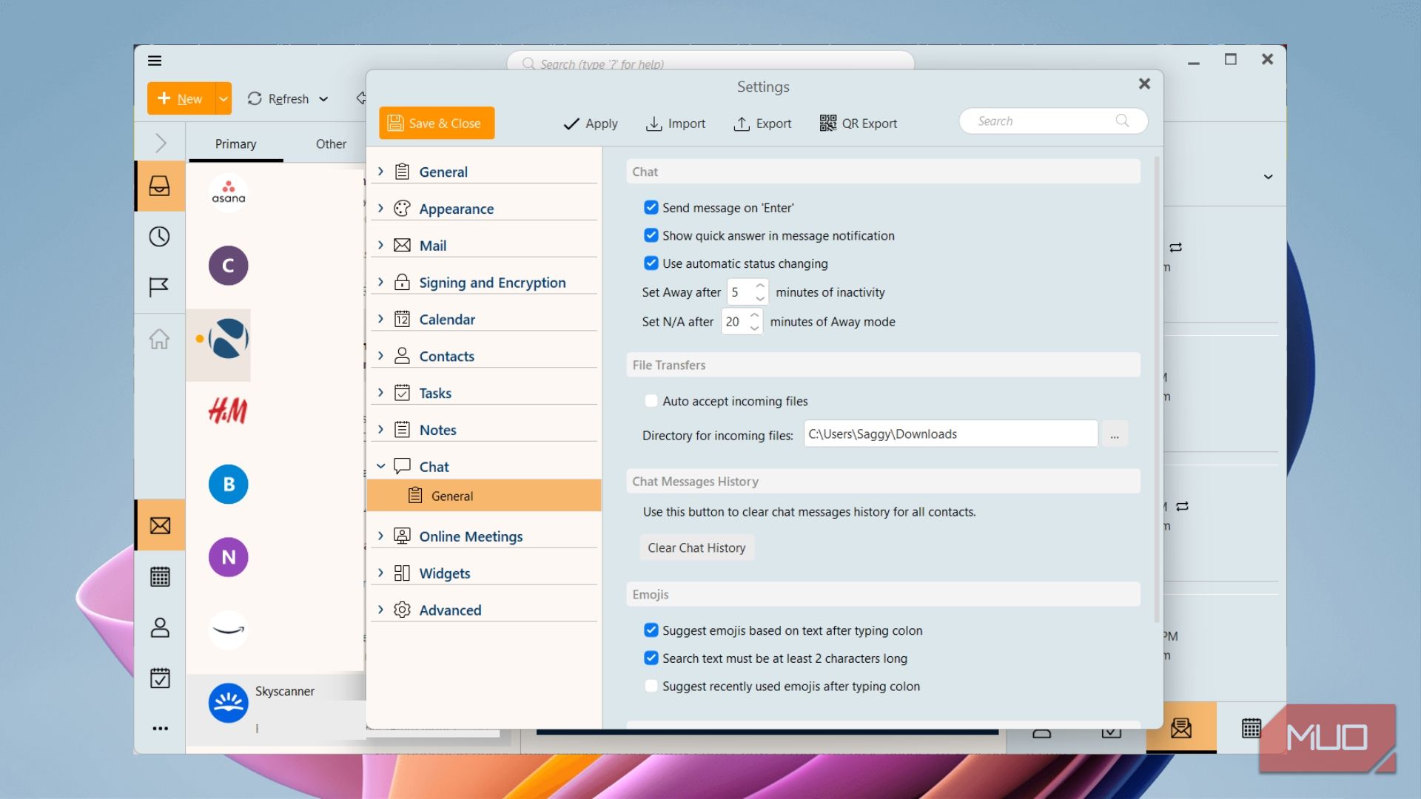Viewport: 1421px width, 799px height.
Task: Switch to Contacts module icon in sidebar
Action: pyautogui.click(x=160, y=627)
